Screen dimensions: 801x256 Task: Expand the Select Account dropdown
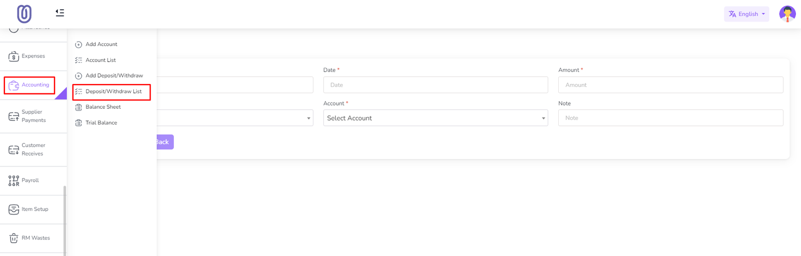(x=435, y=118)
